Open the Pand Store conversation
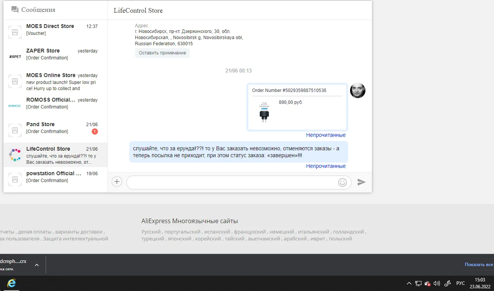 (x=56, y=130)
